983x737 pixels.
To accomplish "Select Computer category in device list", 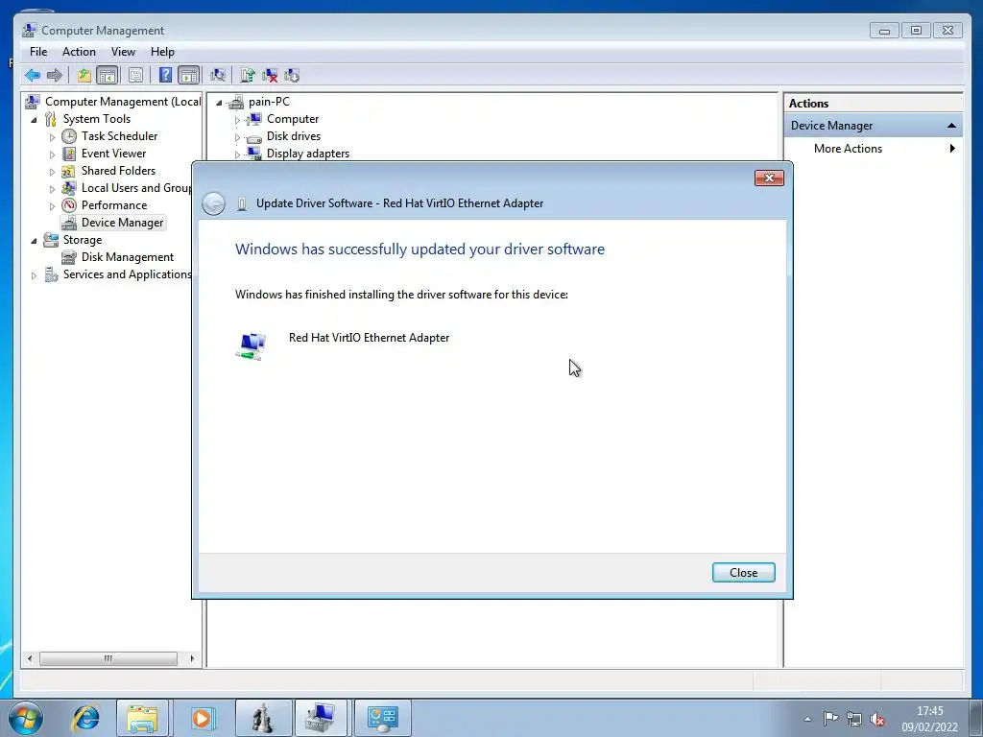I will pos(293,119).
